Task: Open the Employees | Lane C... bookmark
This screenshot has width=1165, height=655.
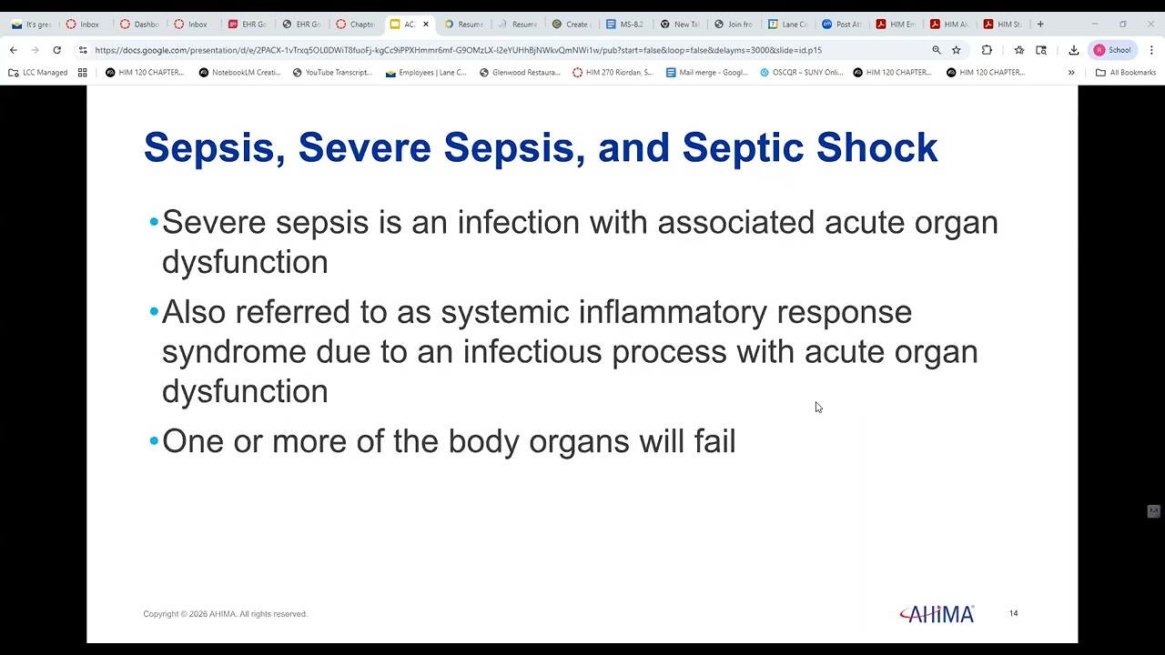Action: click(426, 72)
